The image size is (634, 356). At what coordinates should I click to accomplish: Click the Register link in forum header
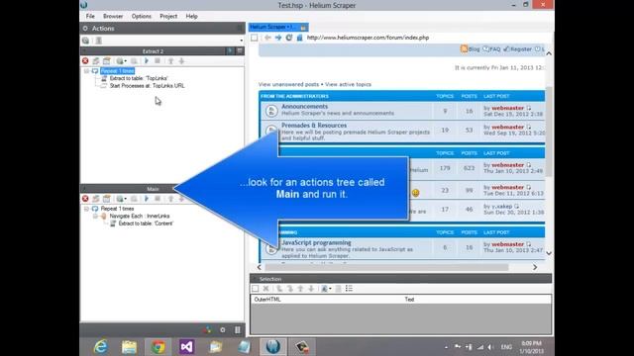coord(517,49)
